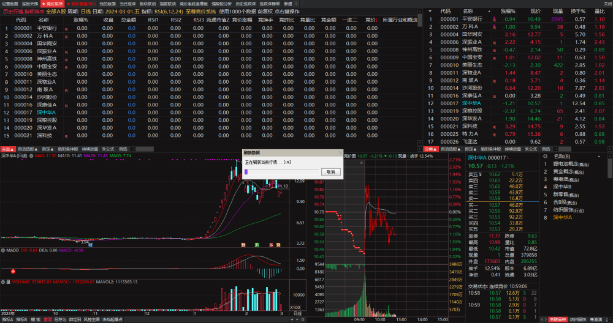This screenshot has height=323, width=613.
Task: Switch to 竞价排序 tab
Action: 52,4
